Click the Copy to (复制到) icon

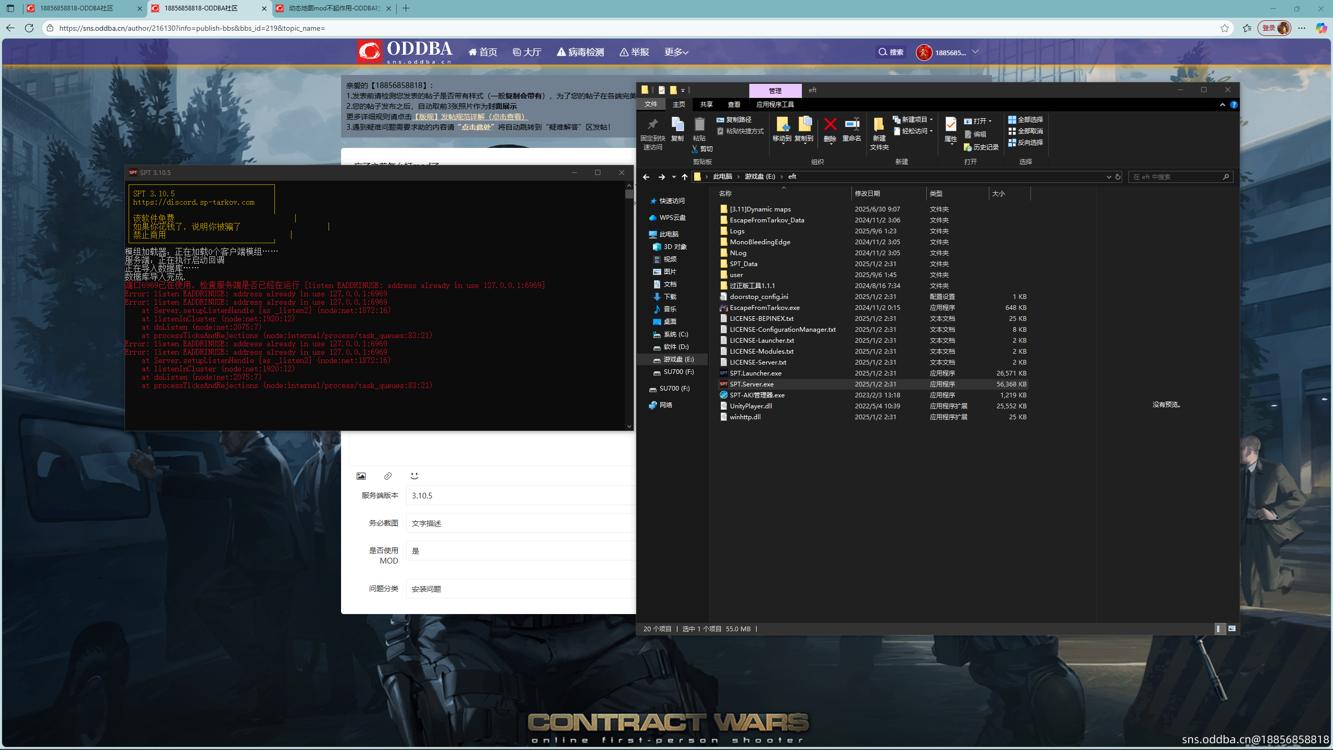pyautogui.click(x=804, y=124)
